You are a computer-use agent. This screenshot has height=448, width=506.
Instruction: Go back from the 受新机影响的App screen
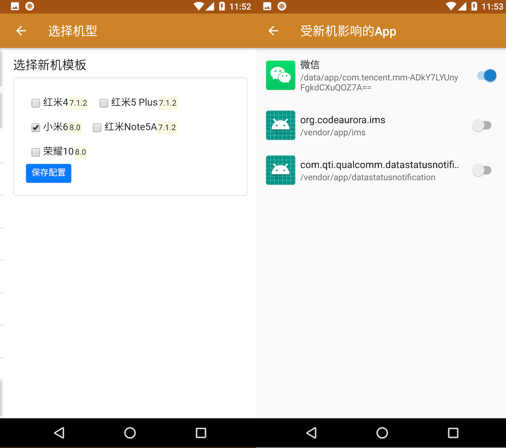click(x=273, y=31)
